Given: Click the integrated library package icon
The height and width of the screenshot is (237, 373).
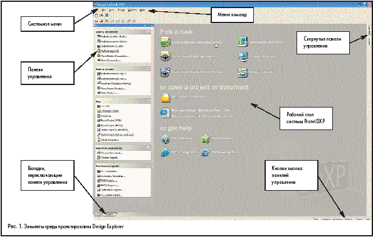Looking at the screenshot, I should [x=165, y=72].
